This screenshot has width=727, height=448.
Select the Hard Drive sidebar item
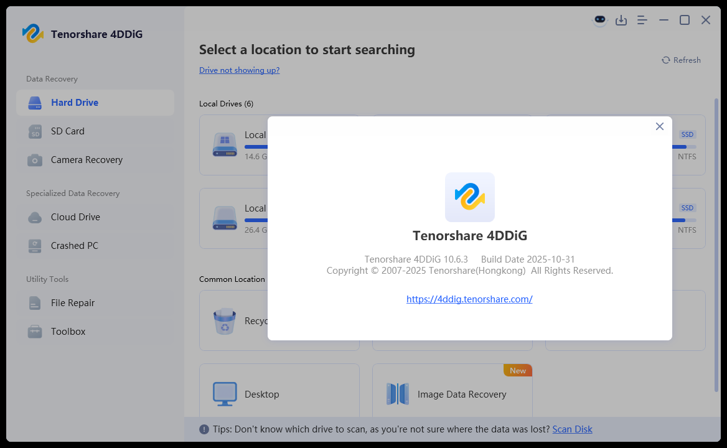coord(95,103)
